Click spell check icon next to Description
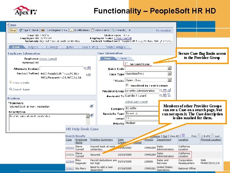 [x=92, y=115]
